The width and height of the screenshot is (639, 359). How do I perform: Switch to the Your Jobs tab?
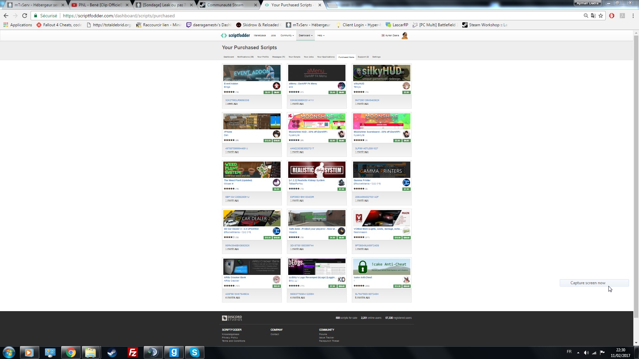(309, 57)
